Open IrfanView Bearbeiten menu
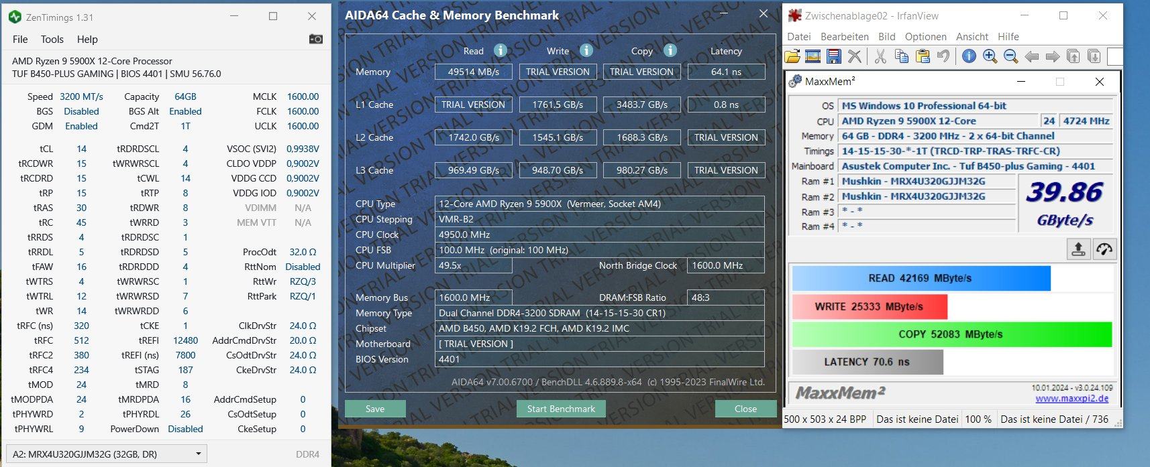Image resolution: width=1150 pixels, height=467 pixels. [x=845, y=37]
